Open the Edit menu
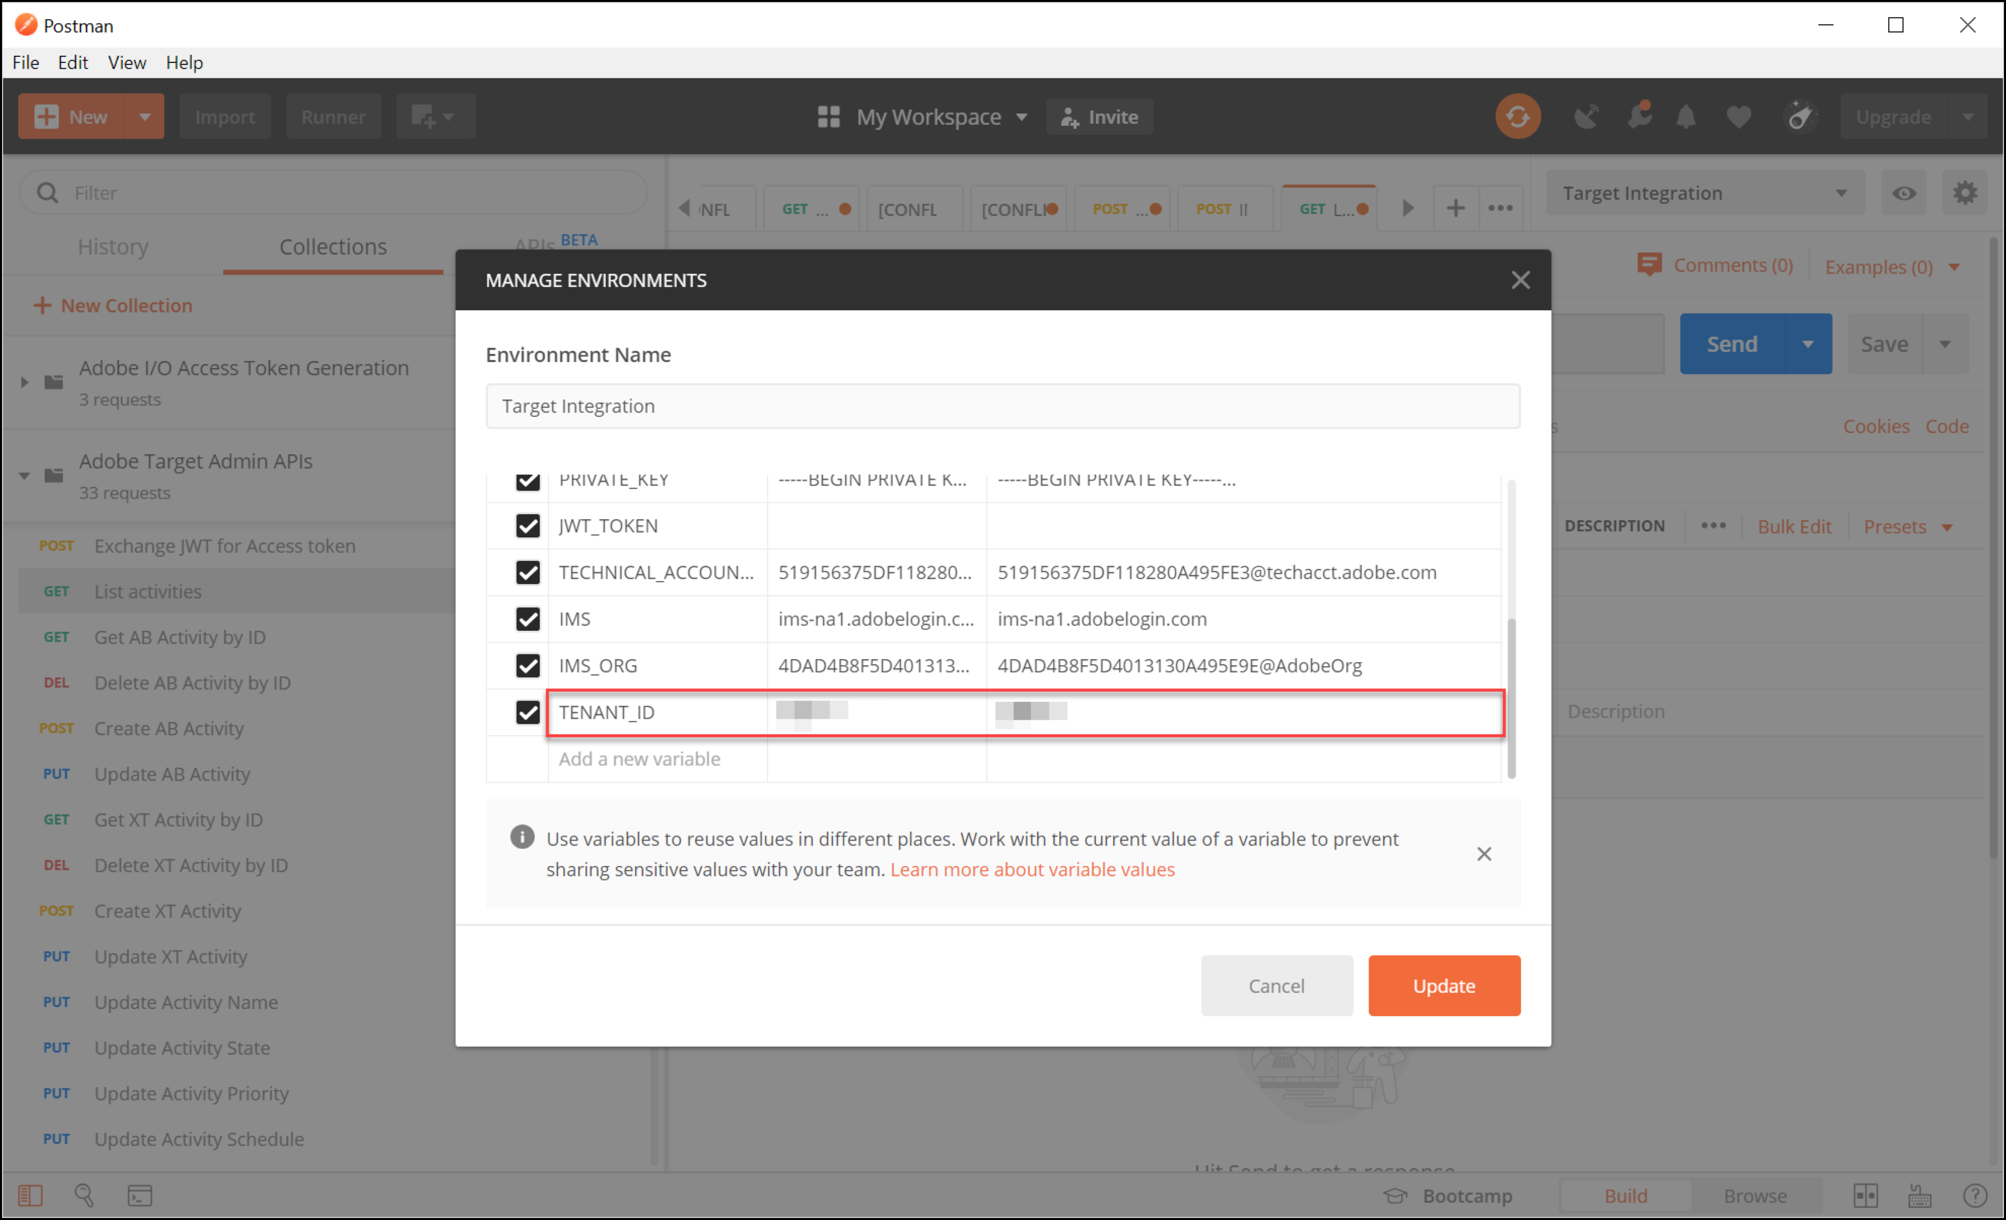The width and height of the screenshot is (2006, 1220). click(x=72, y=63)
